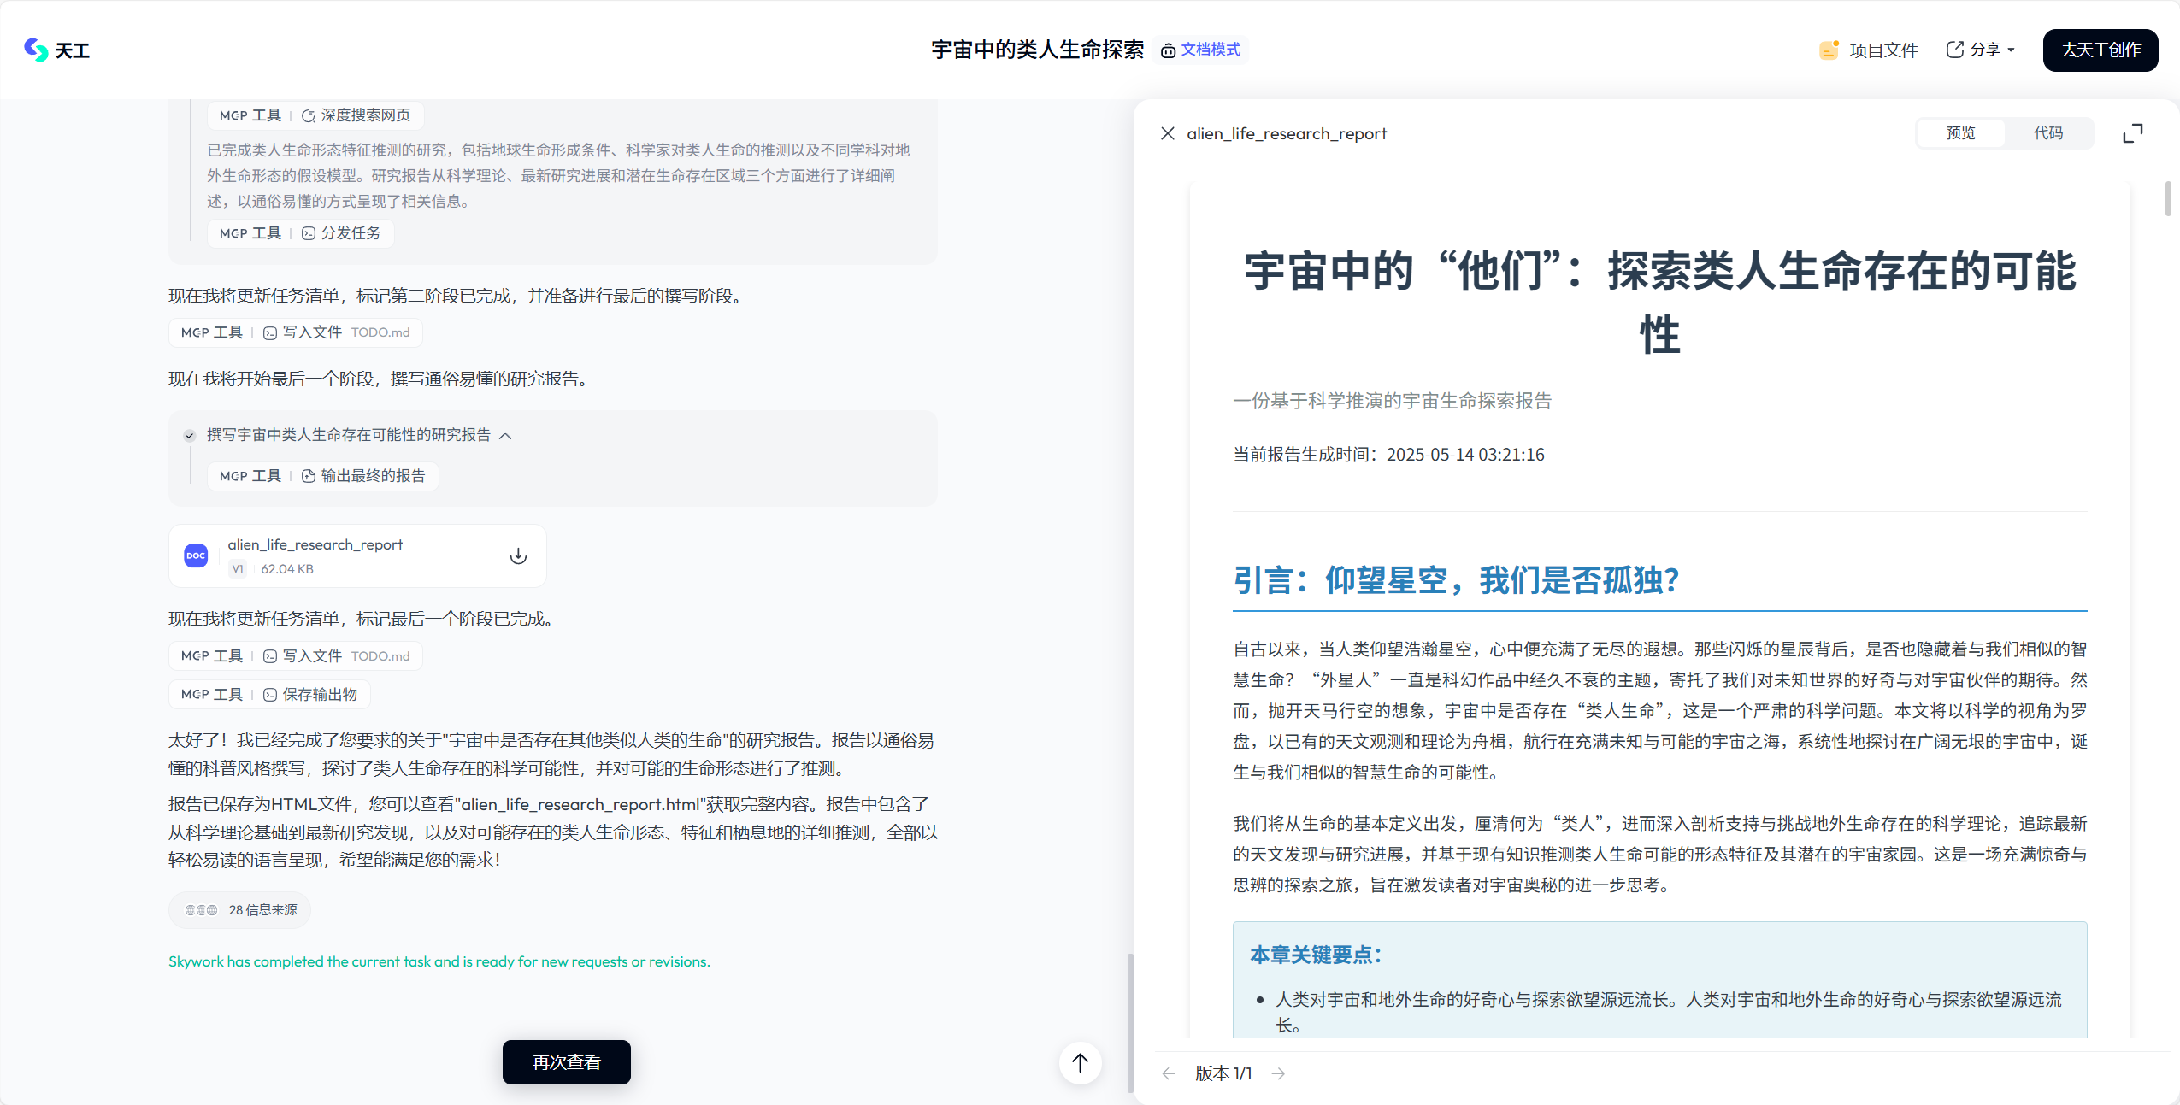
Task: Click the Tiangong logo icon
Action: [x=36, y=50]
